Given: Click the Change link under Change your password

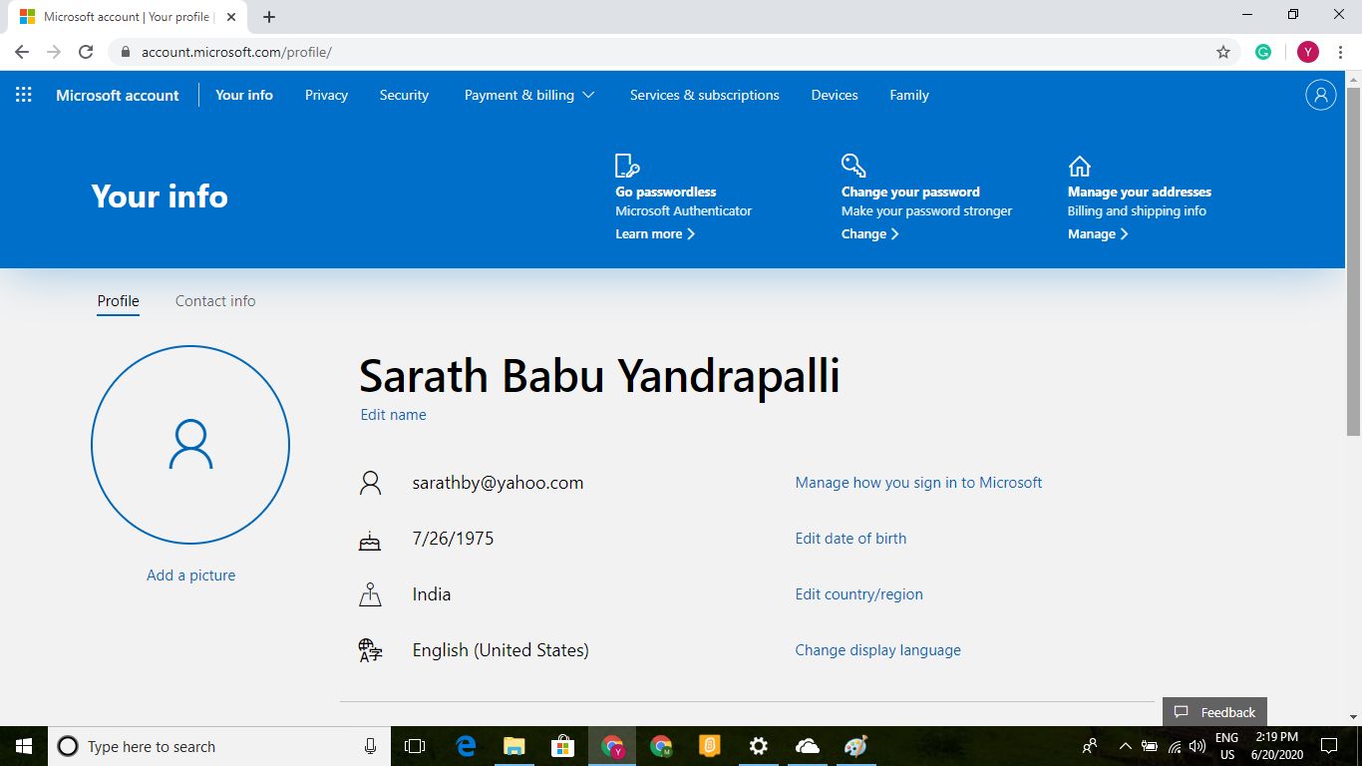Looking at the screenshot, I should click(870, 233).
